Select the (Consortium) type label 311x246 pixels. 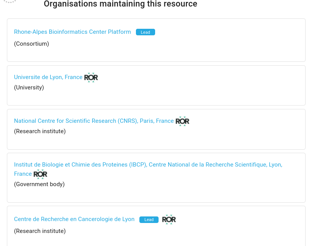coord(31,44)
